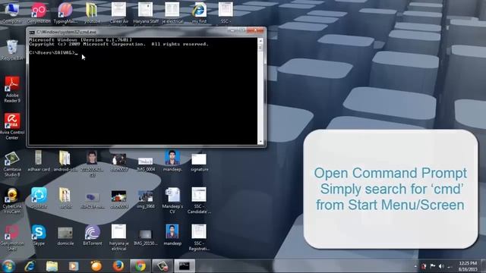Select the Career Air document icon
486x273 pixels.
point(118,12)
